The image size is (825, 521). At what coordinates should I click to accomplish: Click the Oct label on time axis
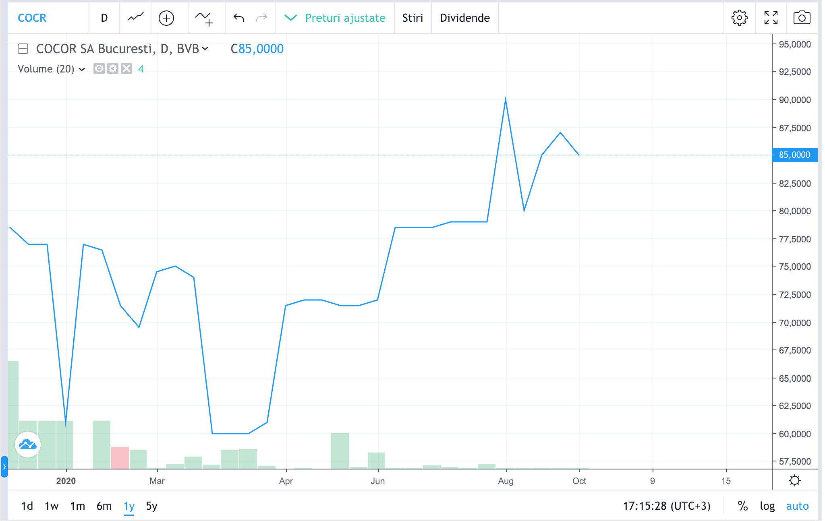[x=579, y=481]
